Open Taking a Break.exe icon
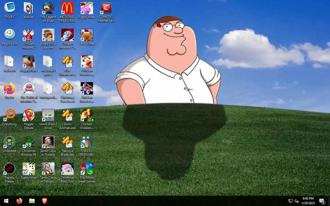This screenshot has height=206, width=330. (68, 146)
